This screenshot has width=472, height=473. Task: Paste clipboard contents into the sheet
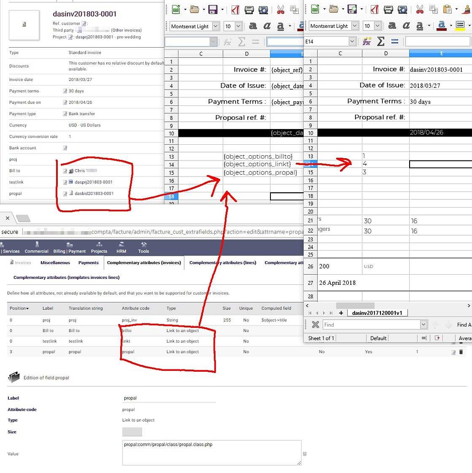pos(447,10)
